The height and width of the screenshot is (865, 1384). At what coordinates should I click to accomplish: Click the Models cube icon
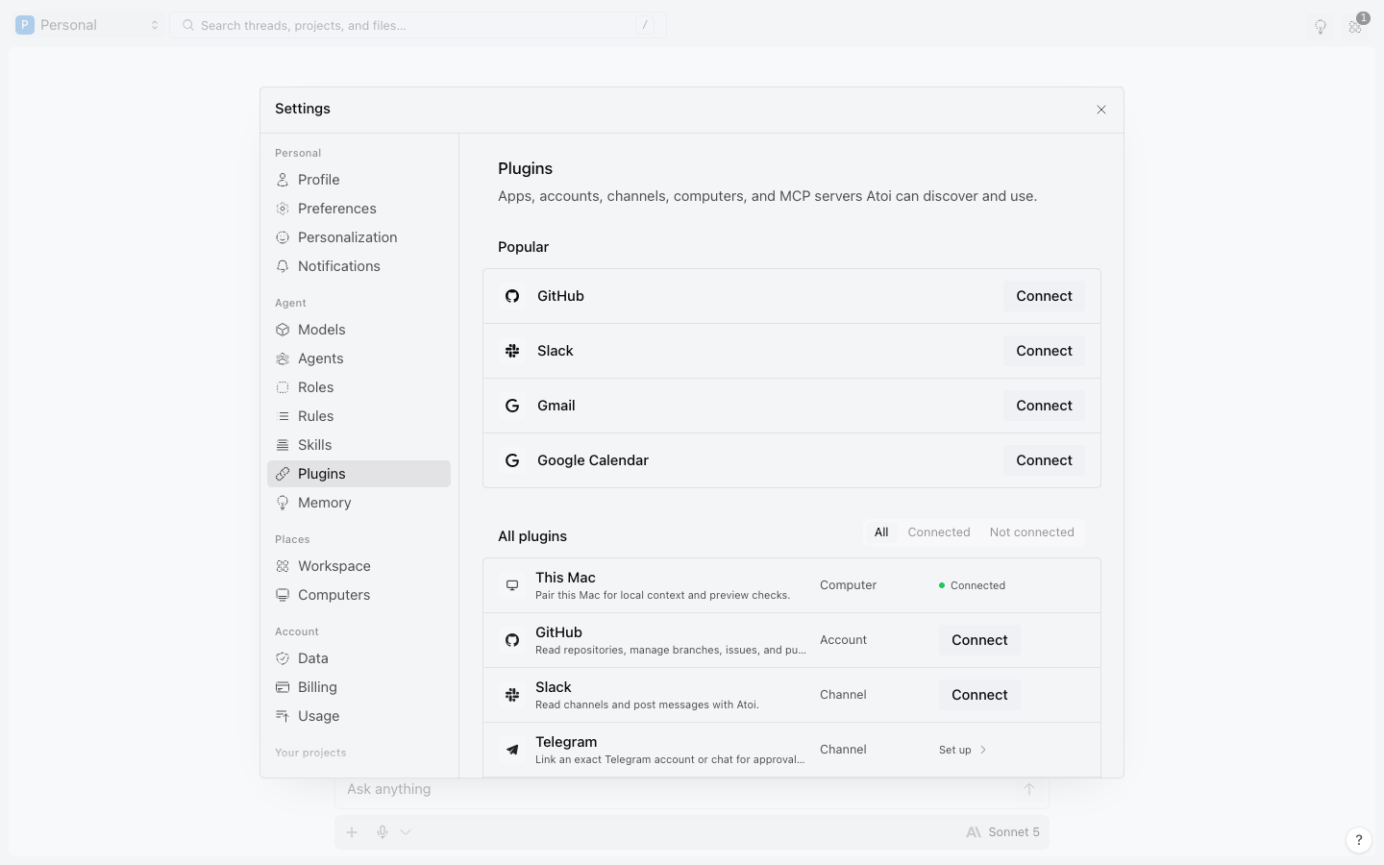(x=283, y=330)
